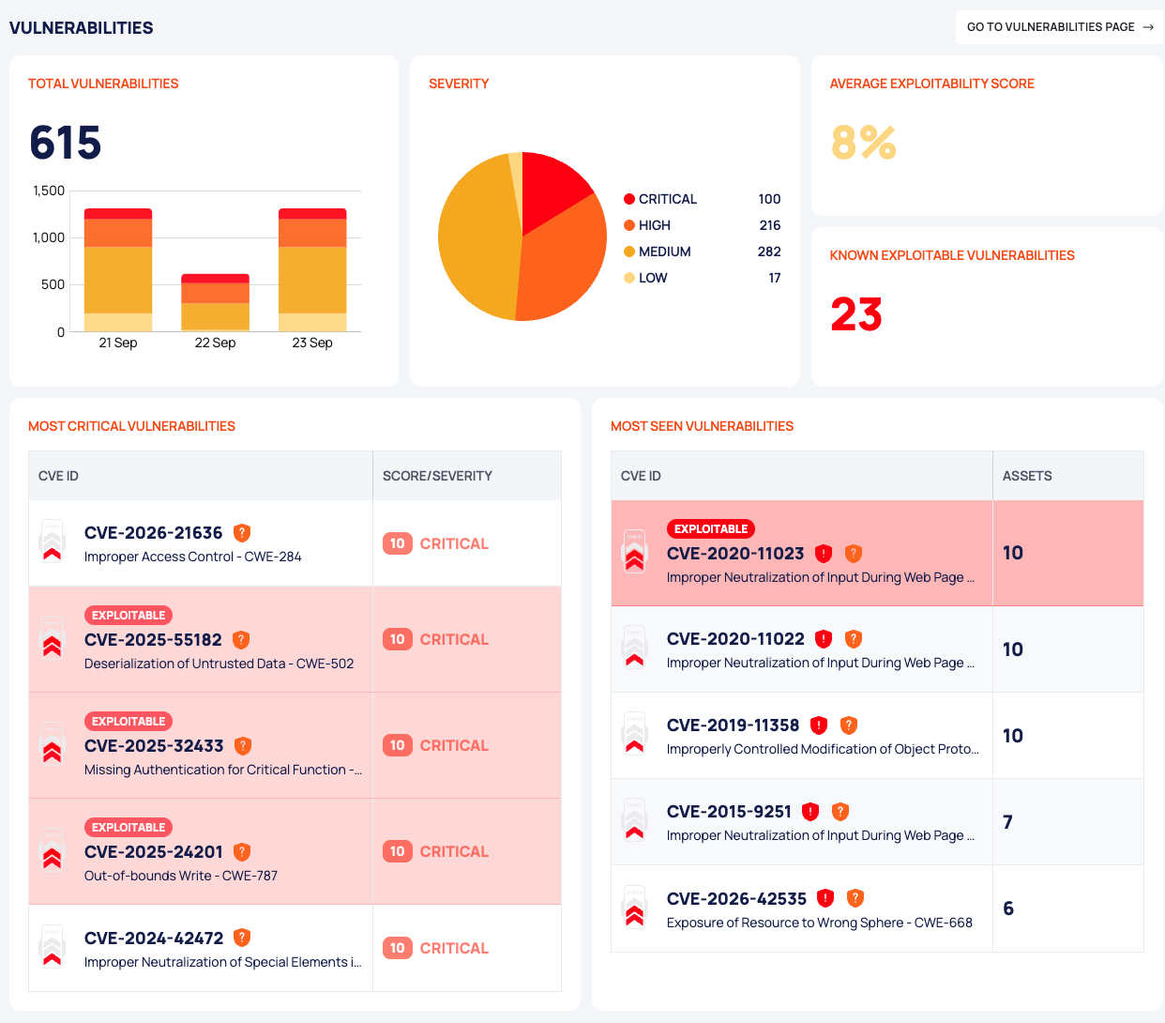Click CRITICAL label in CVE-2024-42472 row
The width and height of the screenshot is (1165, 1023).
pos(454,948)
